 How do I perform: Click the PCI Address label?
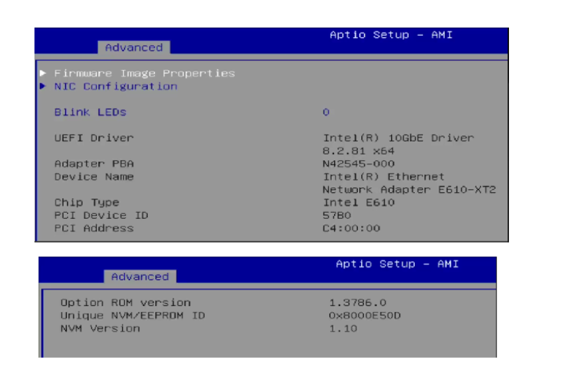(x=94, y=228)
